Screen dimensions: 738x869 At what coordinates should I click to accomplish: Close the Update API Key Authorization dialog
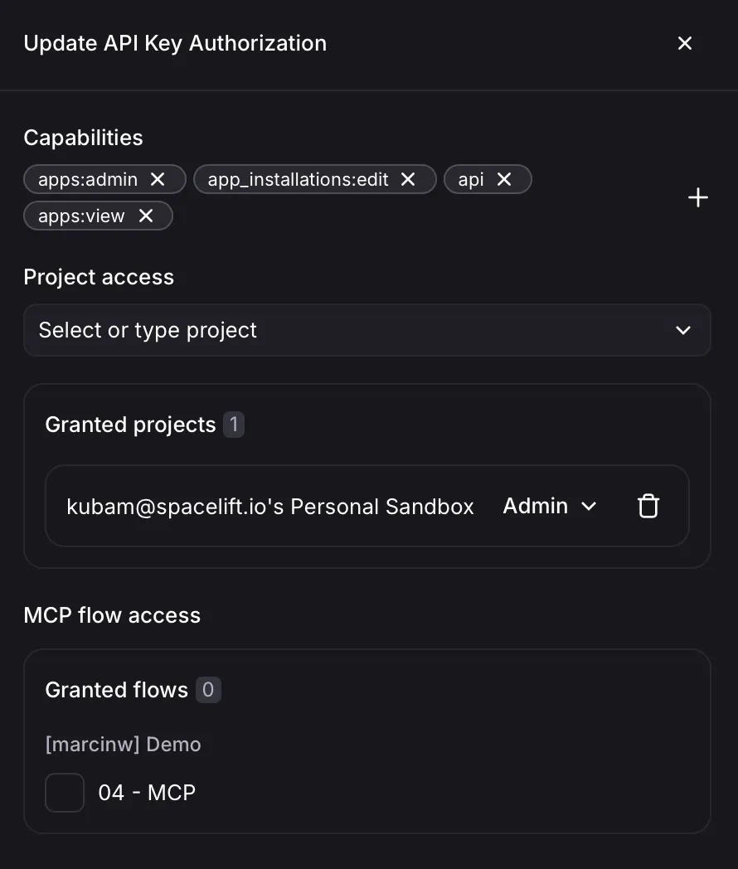click(x=685, y=43)
